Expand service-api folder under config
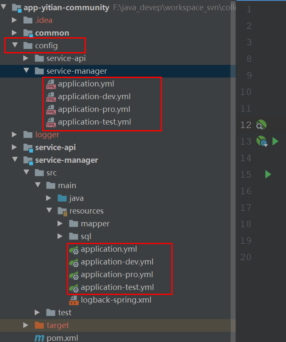The height and width of the screenshot is (342, 286). [x=26, y=58]
